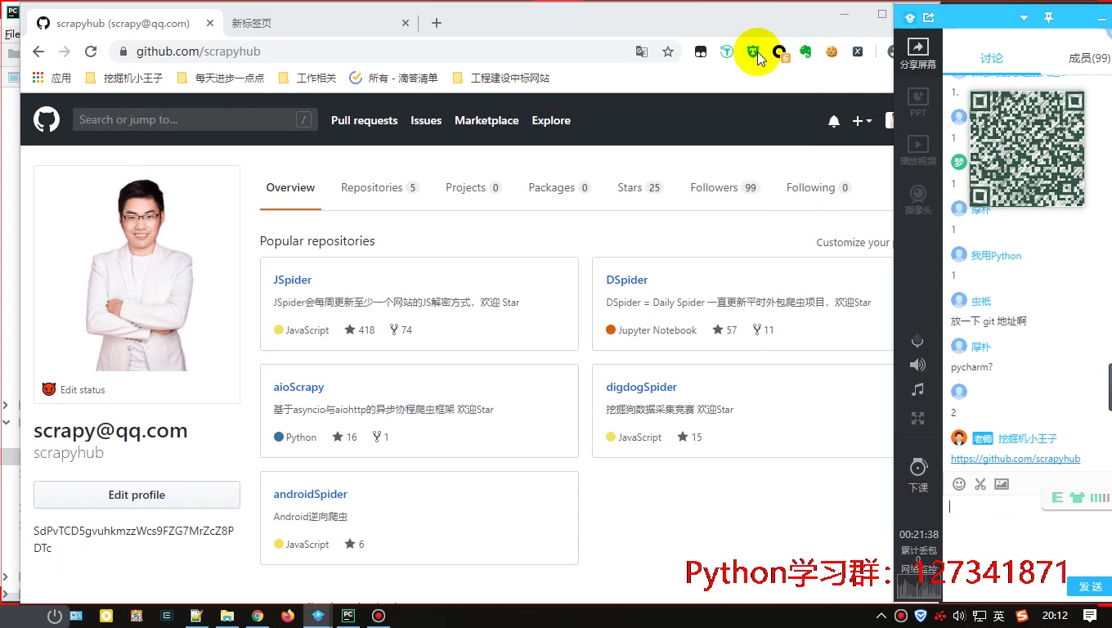The image size is (1112, 628).
Task: Open 挖掘机小王子 bookmark folder
Action: (123, 78)
